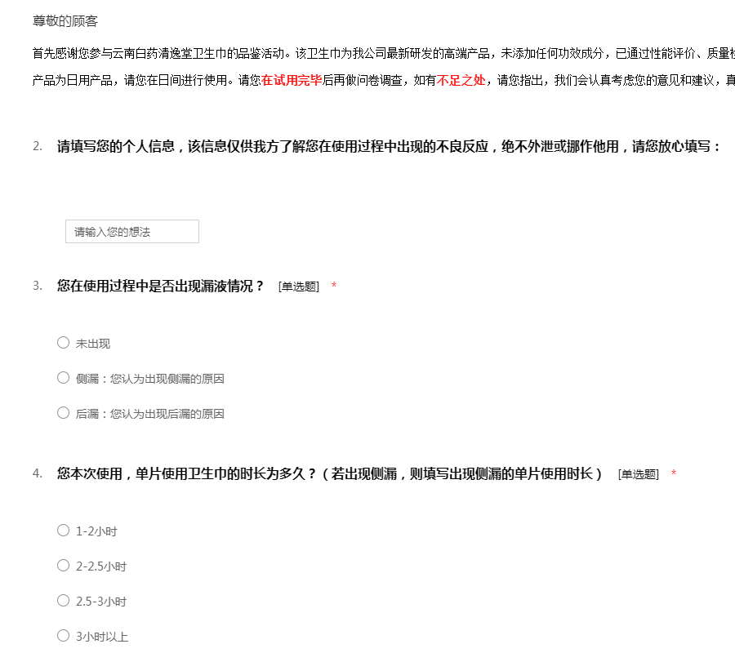
Task: Click question 2 title about personal information
Action: coord(389,147)
